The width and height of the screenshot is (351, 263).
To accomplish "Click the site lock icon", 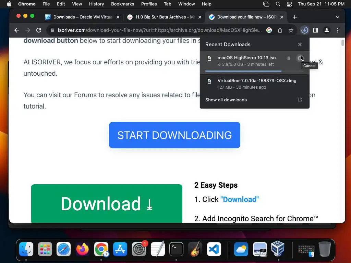I will point(52,30).
